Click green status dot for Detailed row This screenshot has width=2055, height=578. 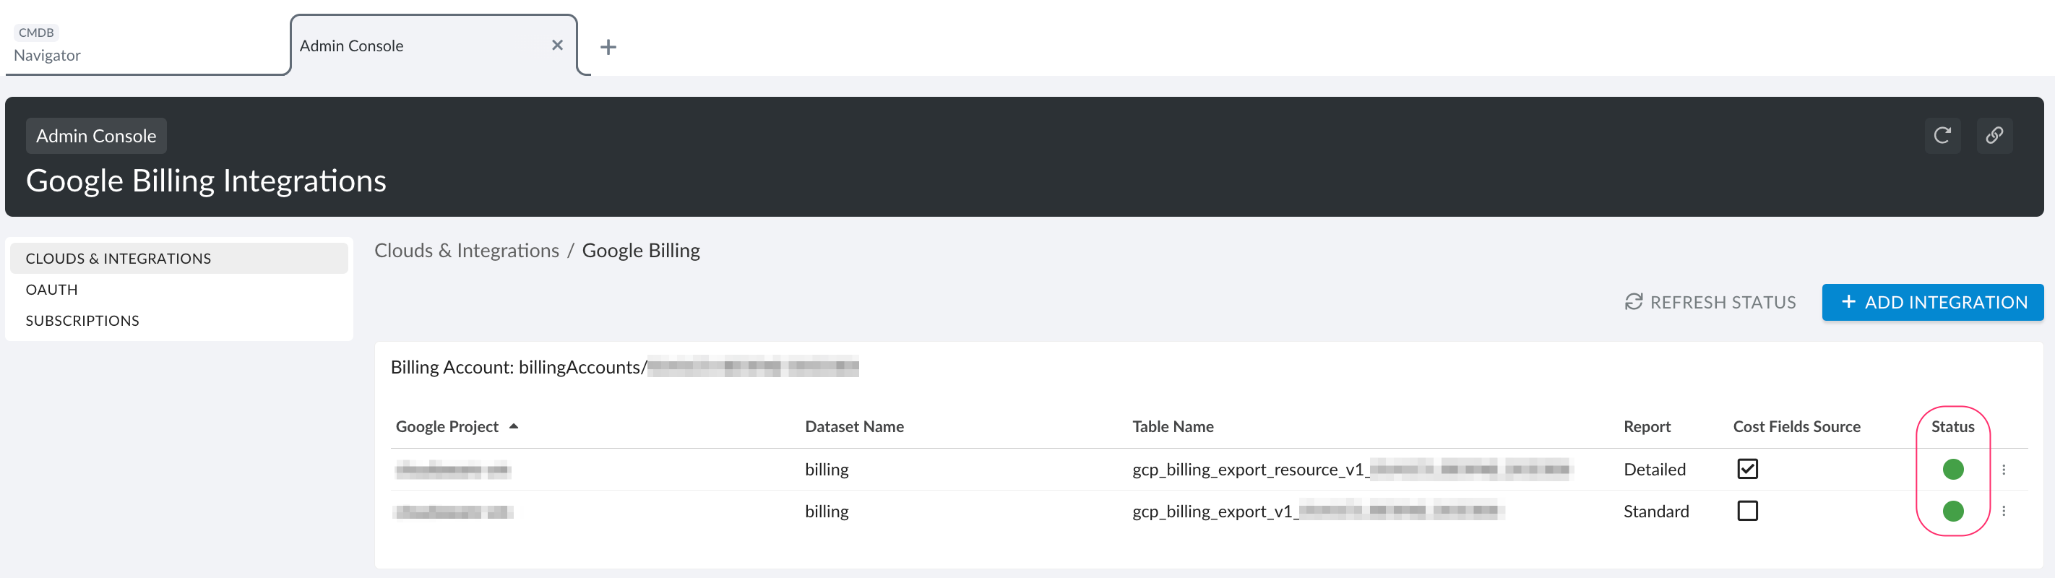pyautogui.click(x=1952, y=470)
